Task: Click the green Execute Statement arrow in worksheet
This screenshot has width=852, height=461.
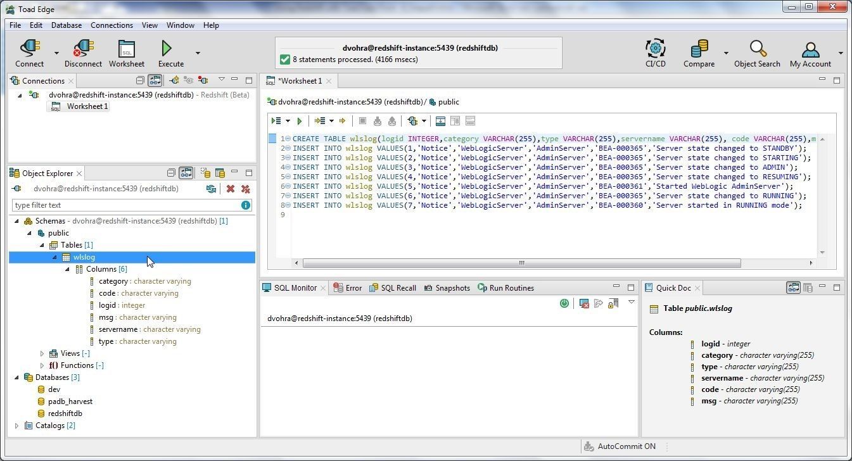Action: click(x=300, y=121)
